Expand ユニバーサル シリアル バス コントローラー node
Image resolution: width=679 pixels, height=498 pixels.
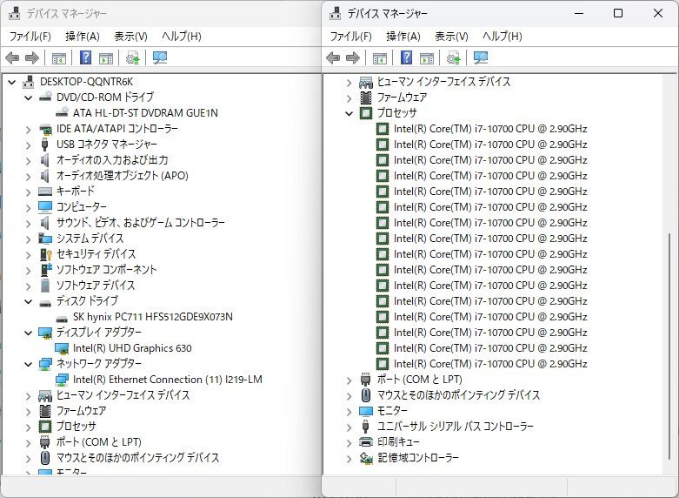349,427
